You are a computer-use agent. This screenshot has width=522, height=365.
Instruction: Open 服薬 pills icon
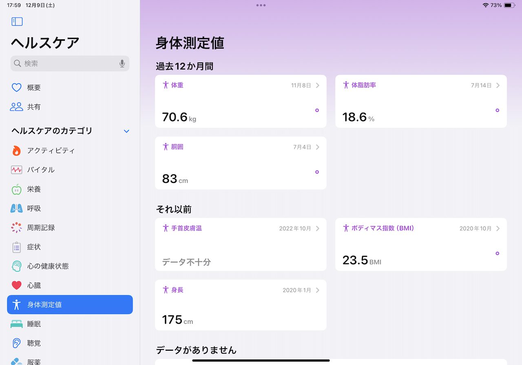(16, 361)
